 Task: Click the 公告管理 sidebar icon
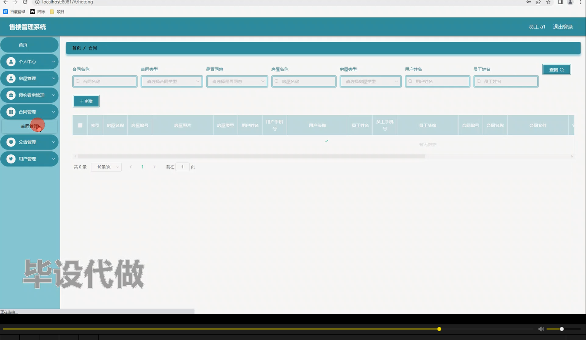coord(11,142)
